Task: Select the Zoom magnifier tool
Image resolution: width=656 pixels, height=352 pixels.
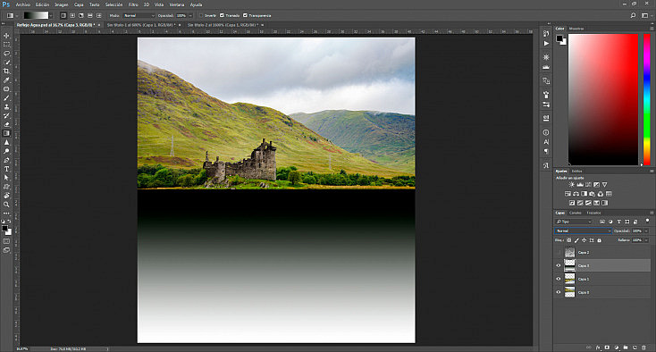Action: (x=6, y=205)
